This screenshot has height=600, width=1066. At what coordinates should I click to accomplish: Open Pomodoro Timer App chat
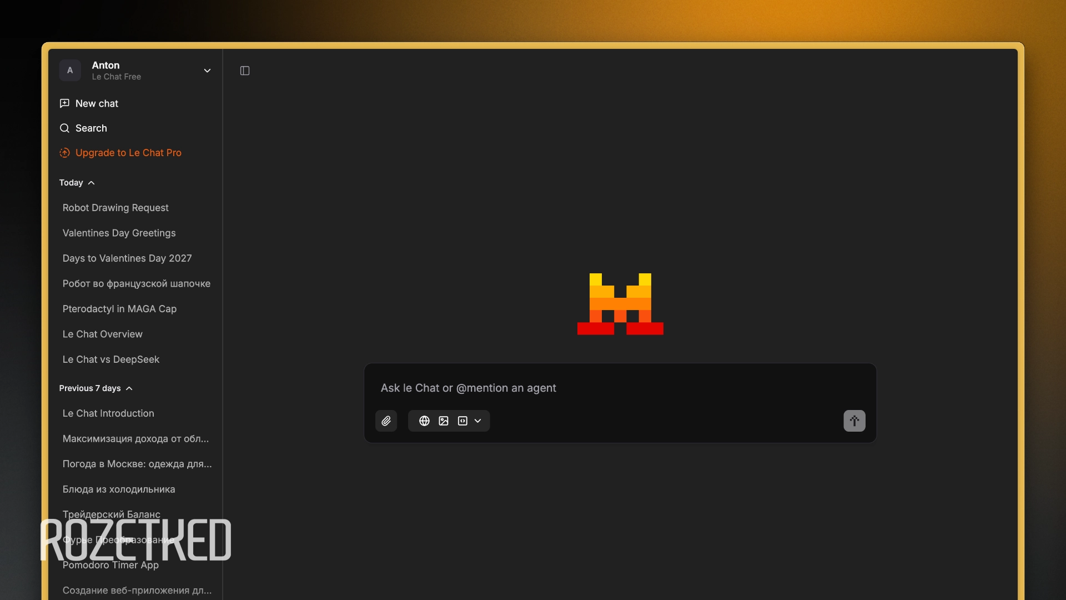tap(110, 565)
